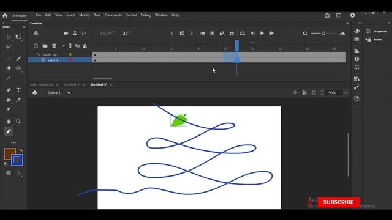Select the Zoom magnifier tool
This screenshot has width=392, height=220.
18,122
